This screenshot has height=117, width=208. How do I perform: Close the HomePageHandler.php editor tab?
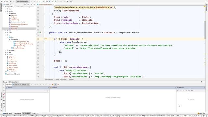53,4
